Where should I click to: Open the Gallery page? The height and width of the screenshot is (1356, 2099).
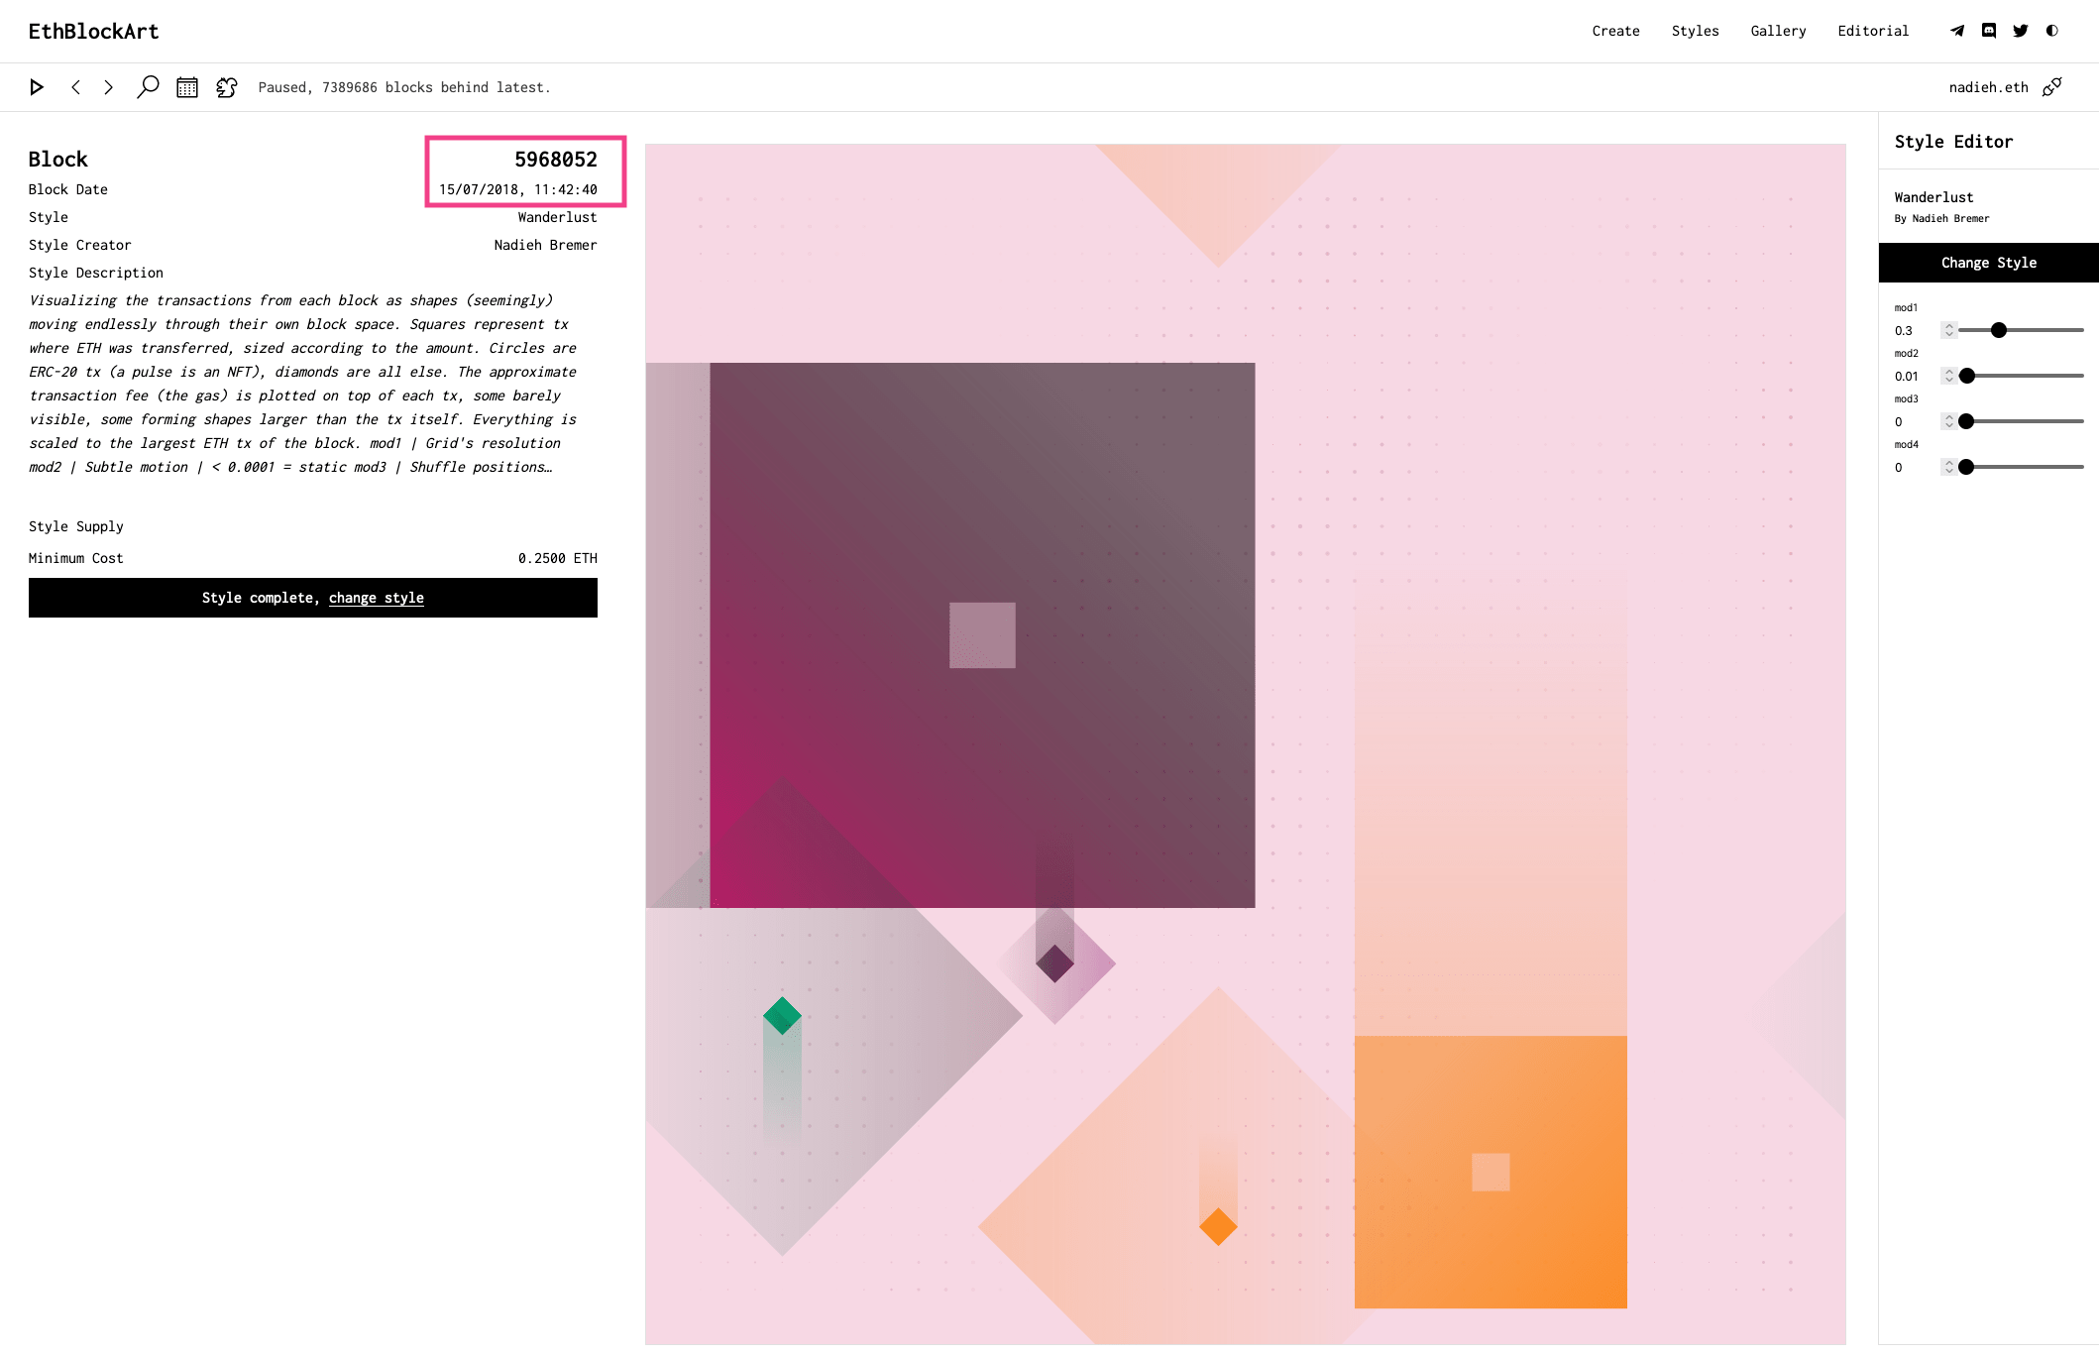1778,31
